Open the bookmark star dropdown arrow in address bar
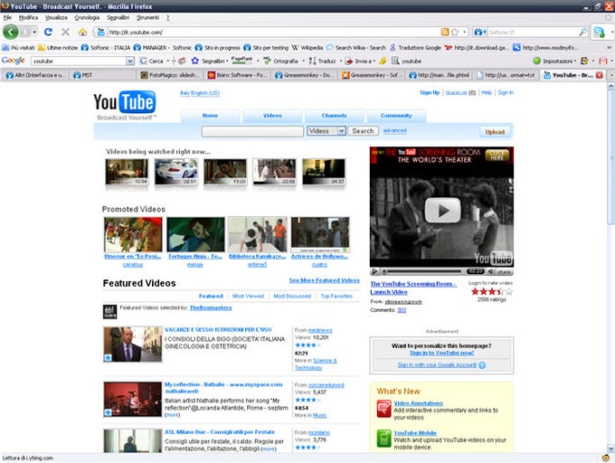 click(465, 33)
